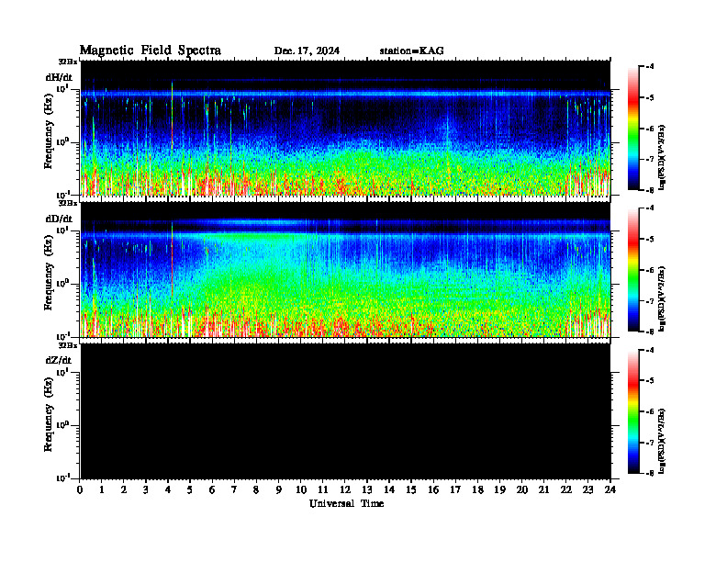727x562 pixels.
Task: Click the "Universal Time" axis label
Action: [x=346, y=503]
